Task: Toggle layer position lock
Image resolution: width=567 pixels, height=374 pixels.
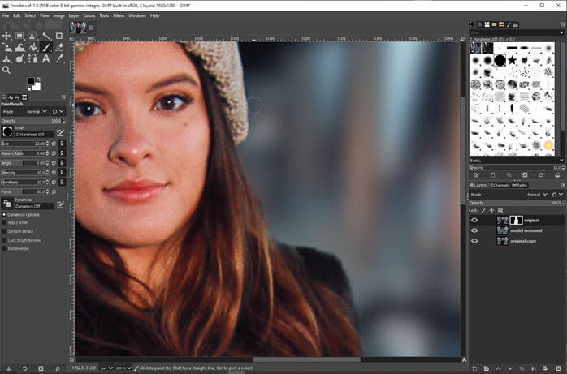Action: 491,210
